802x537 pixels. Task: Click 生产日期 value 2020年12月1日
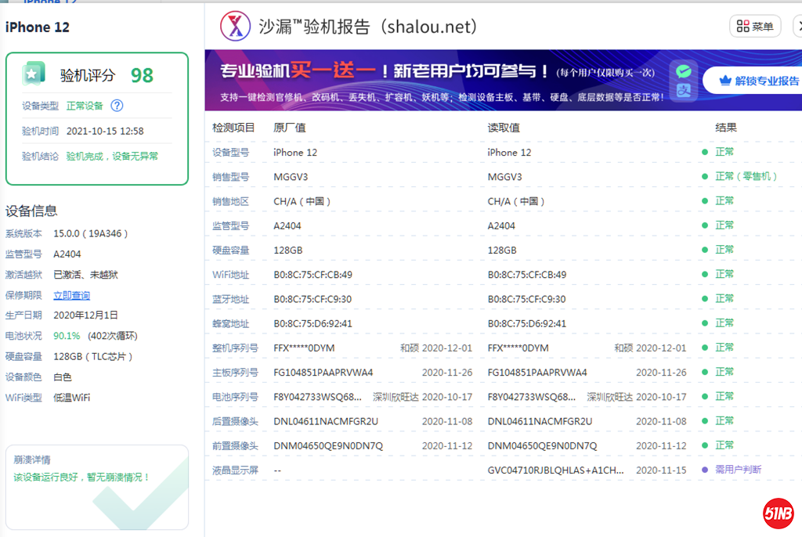tap(85, 315)
